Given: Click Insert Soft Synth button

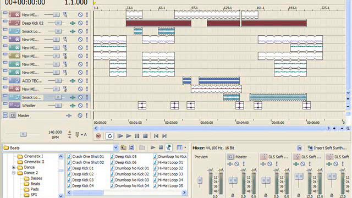Looking at the screenshot, I should tap(327, 148).
